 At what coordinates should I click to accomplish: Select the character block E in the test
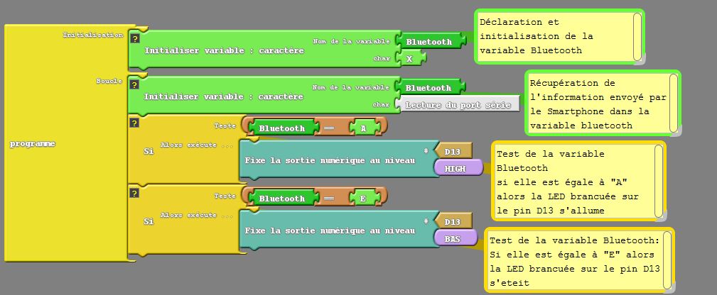[363, 199]
